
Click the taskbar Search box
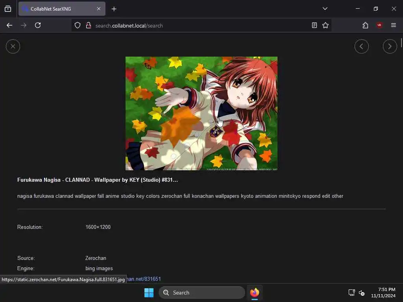[202, 293]
